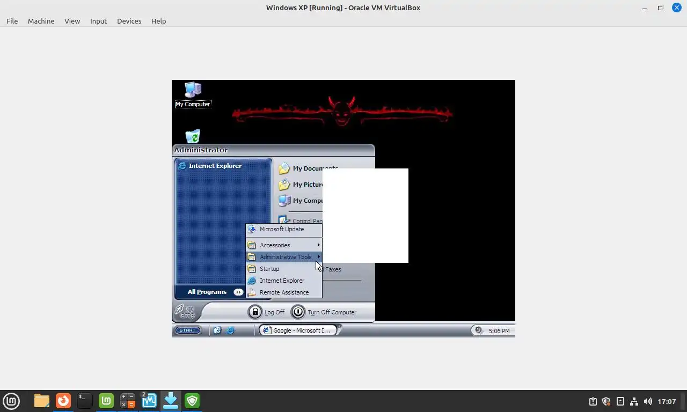Viewport: 687px width, 412px height.
Task: Switch to Google - Microsoft Internet Explorer taskbar button
Action: click(298, 330)
